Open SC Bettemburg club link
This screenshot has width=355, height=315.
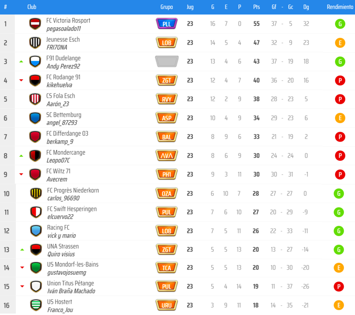(64, 115)
